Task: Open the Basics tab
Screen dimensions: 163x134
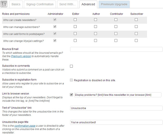Action: pos(16,4)
